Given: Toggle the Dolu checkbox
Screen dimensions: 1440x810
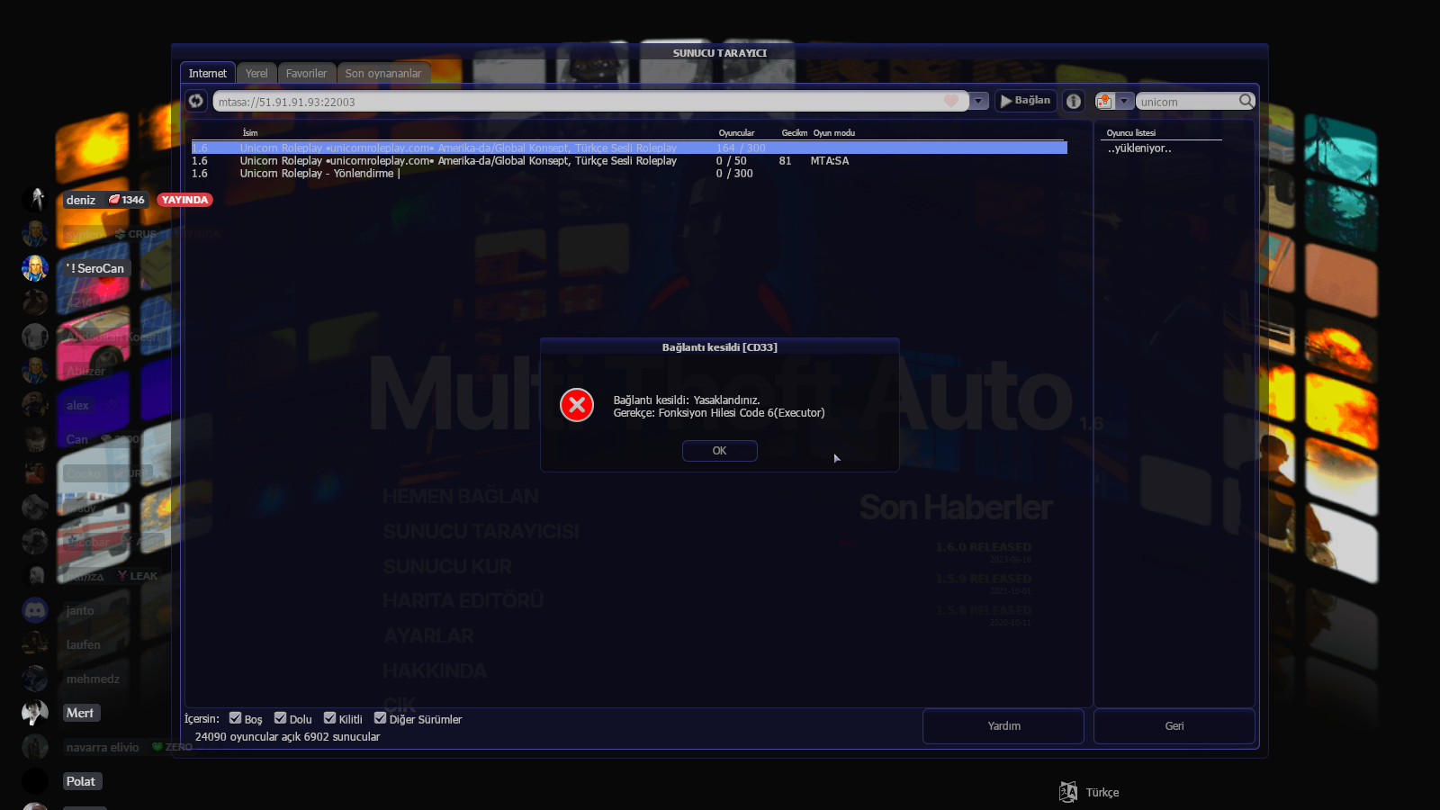Looking at the screenshot, I should [x=281, y=718].
